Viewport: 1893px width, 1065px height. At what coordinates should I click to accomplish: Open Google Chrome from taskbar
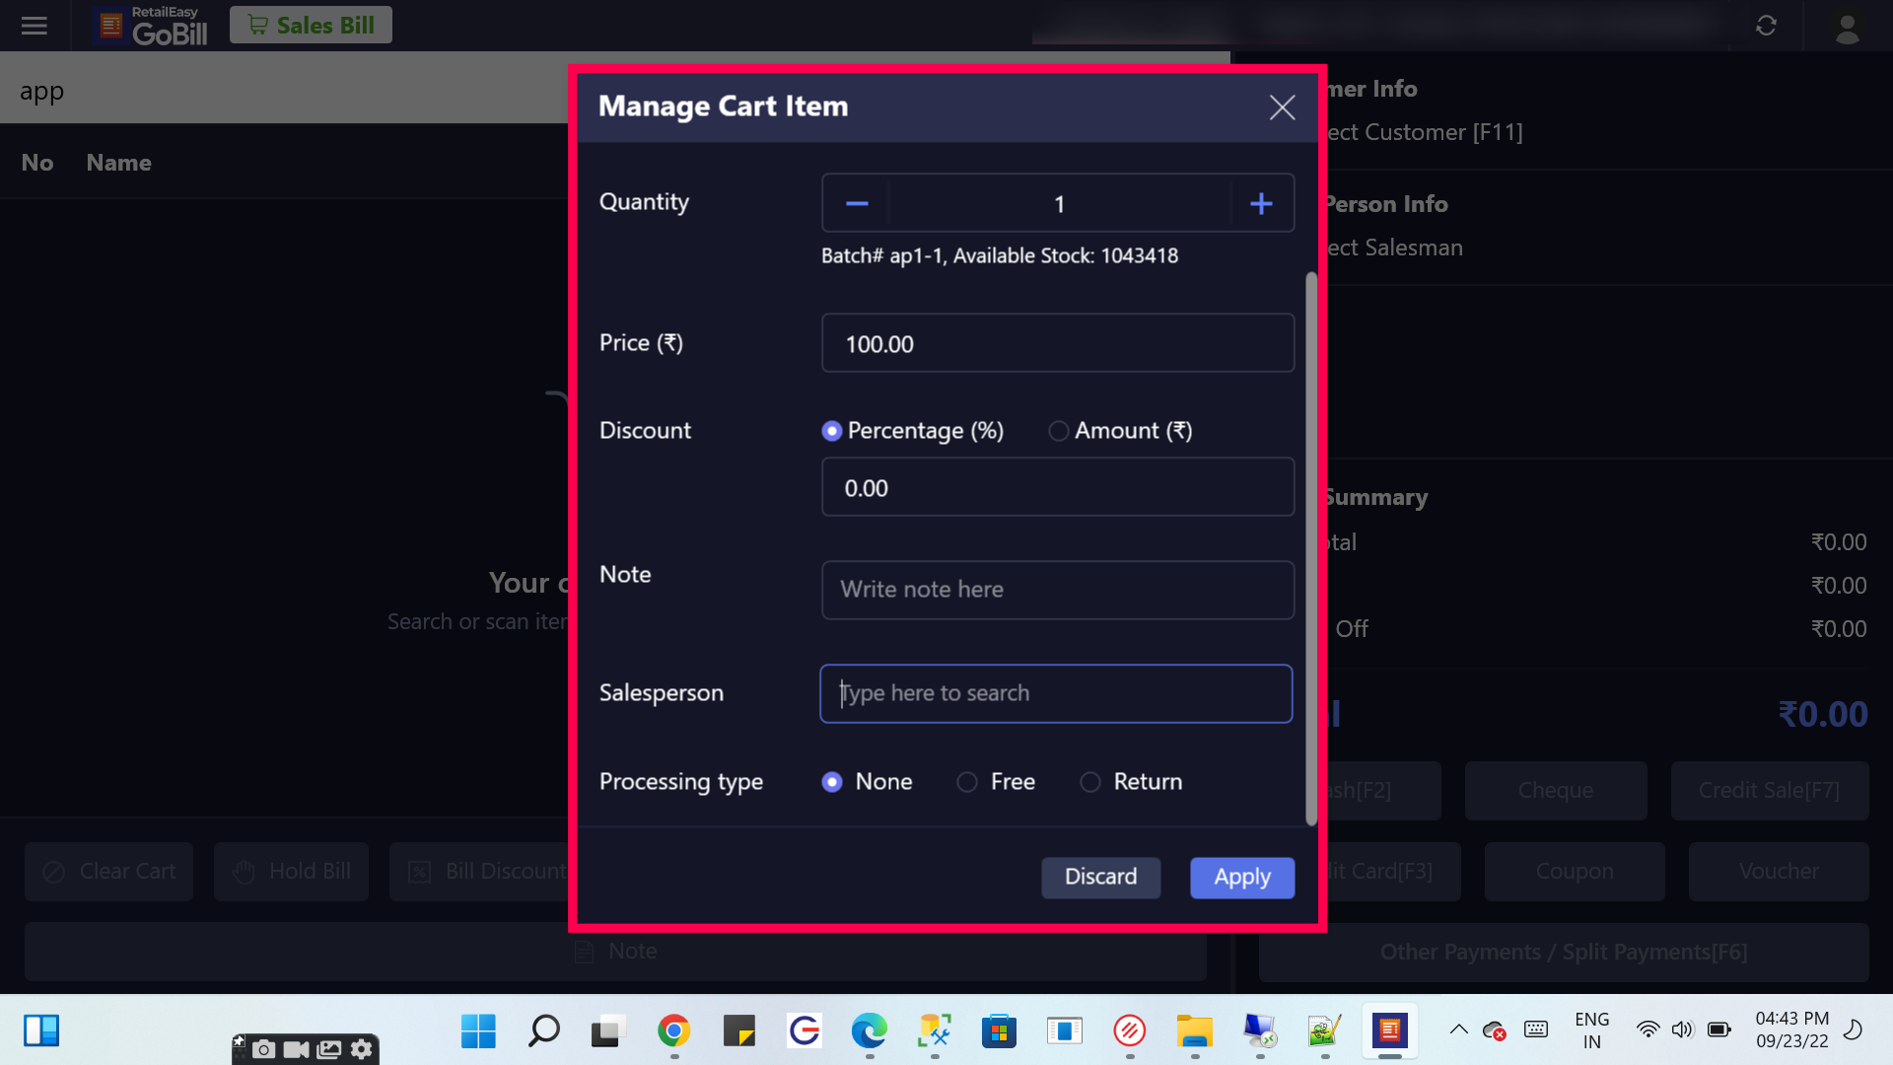click(673, 1031)
